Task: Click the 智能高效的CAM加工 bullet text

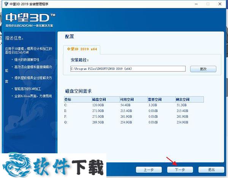Action: (x=28, y=89)
